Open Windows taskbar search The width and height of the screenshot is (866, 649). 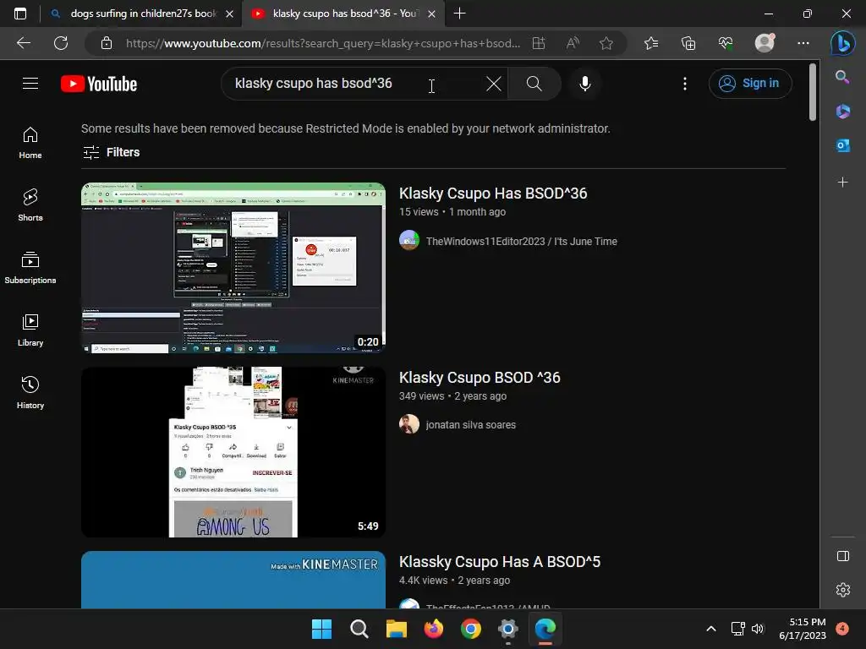point(359,629)
